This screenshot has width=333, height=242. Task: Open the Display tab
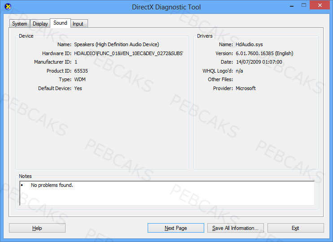pos(40,24)
